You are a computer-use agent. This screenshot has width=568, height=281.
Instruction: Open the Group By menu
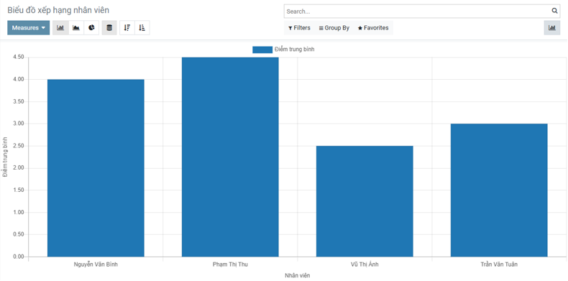[x=334, y=28]
